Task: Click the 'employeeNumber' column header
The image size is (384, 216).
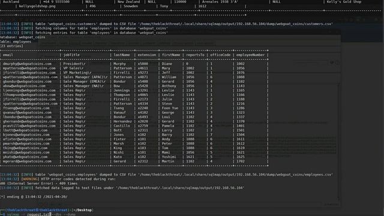Action: (250, 55)
